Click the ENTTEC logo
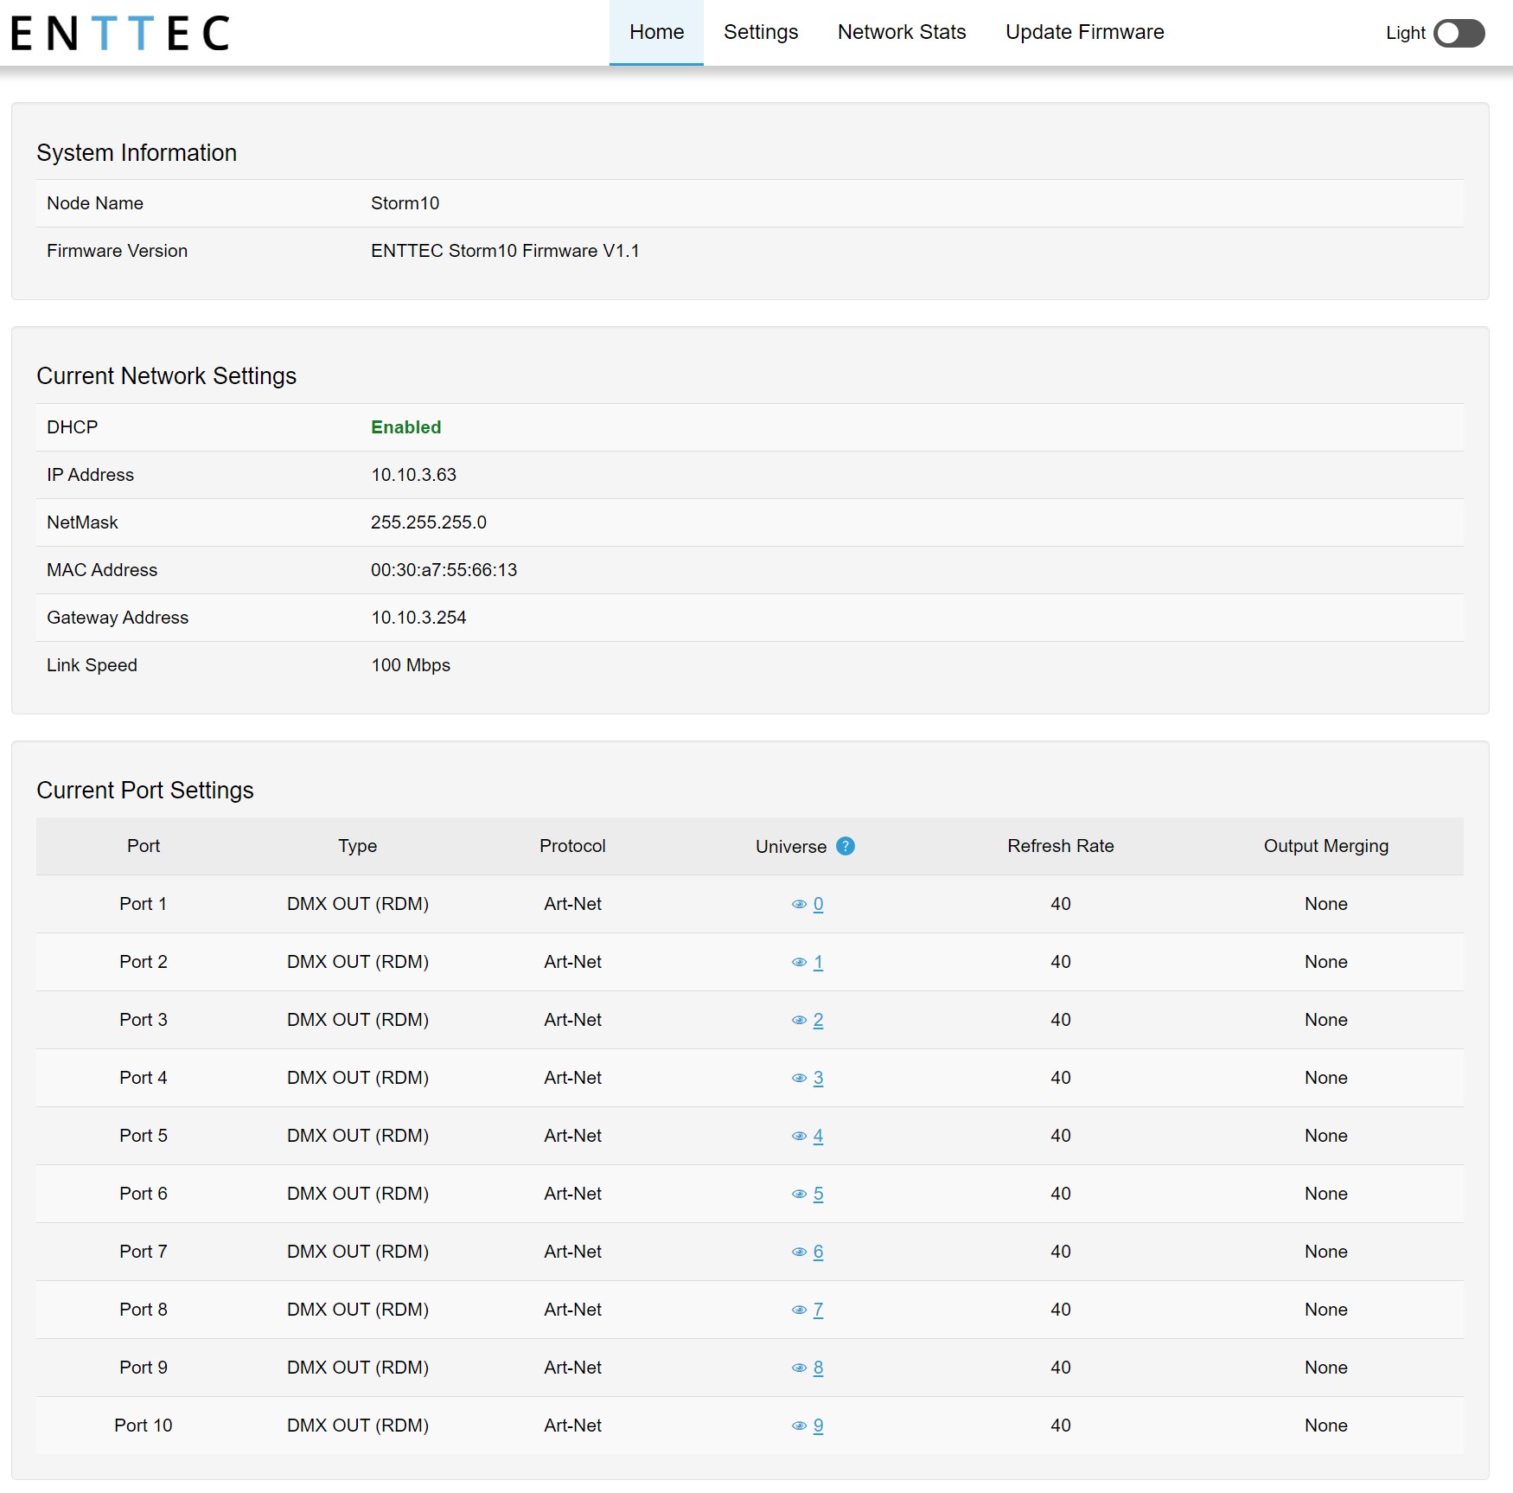 tap(120, 33)
